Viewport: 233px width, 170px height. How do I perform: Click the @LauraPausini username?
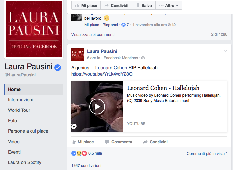(x=20, y=75)
